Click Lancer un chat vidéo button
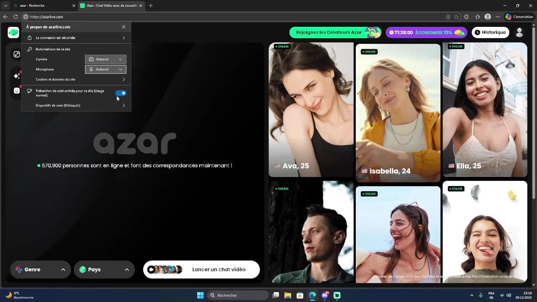537x302 pixels. [x=201, y=270]
